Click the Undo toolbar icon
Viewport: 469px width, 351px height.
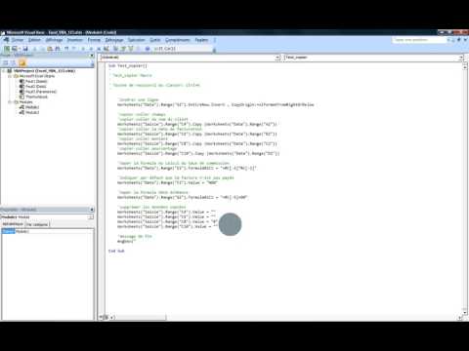click(x=66, y=49)
